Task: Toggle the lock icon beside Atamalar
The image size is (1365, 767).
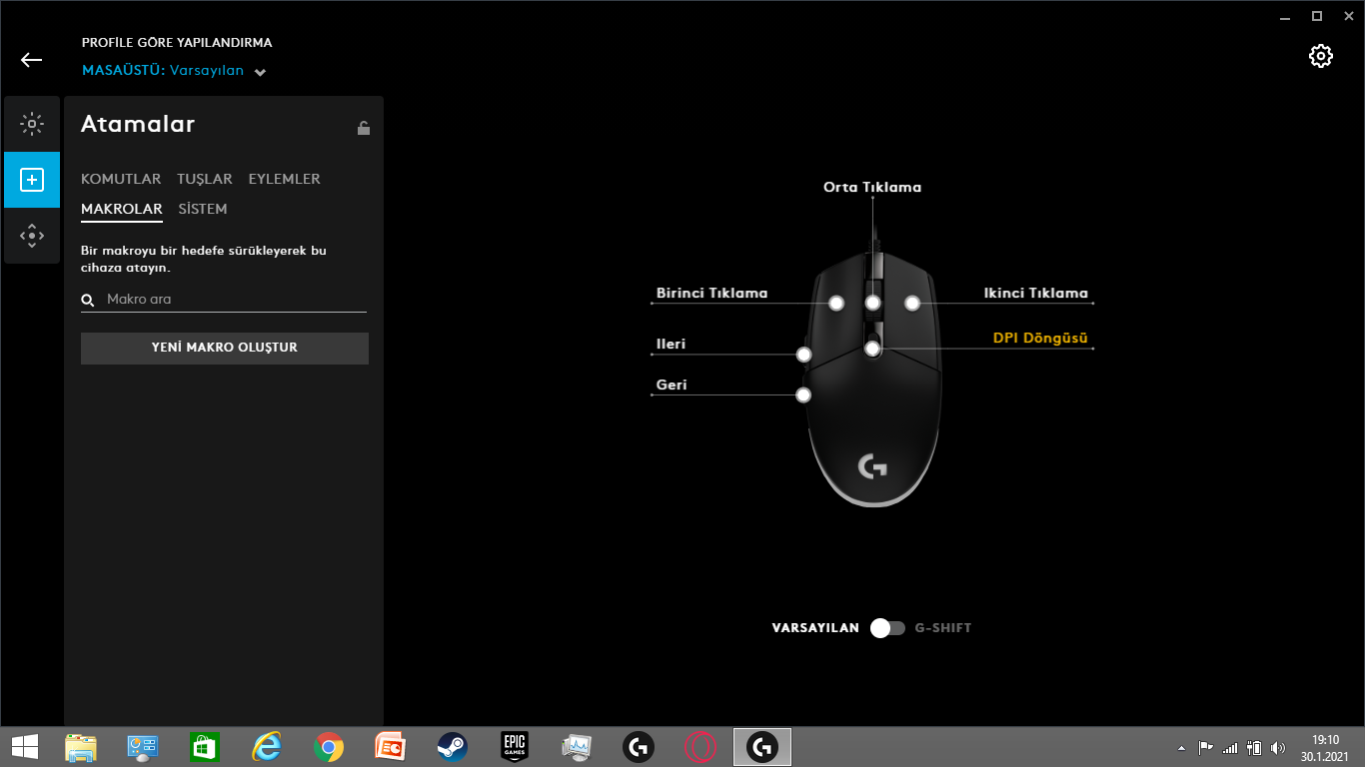Action: (x=364, y=127)
